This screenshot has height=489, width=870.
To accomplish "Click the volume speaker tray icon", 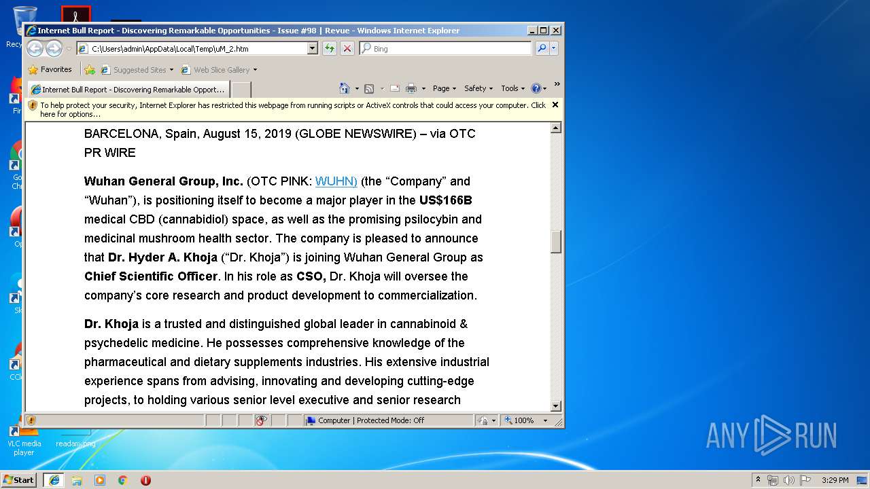I will 789,479.
